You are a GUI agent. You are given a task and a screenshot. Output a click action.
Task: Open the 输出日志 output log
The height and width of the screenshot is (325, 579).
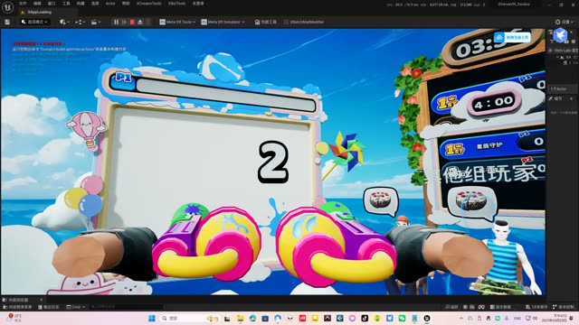[x=48, y=307]
